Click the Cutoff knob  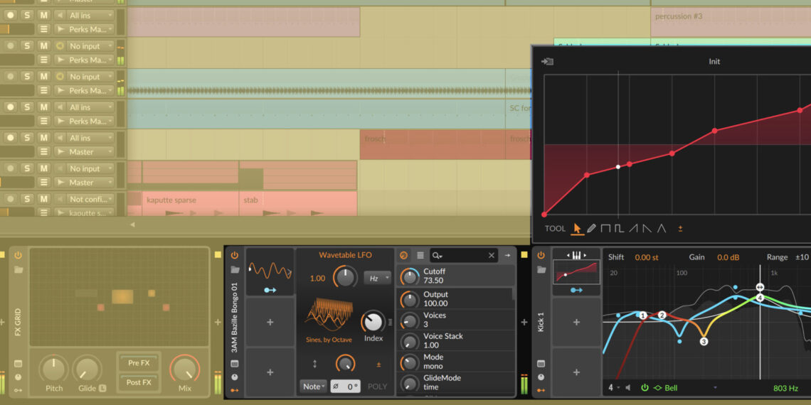click(410, 276)
